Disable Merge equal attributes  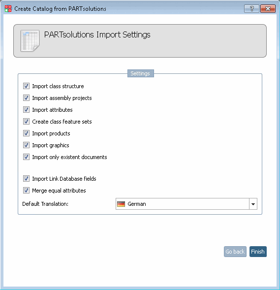[x=26, y=191]
